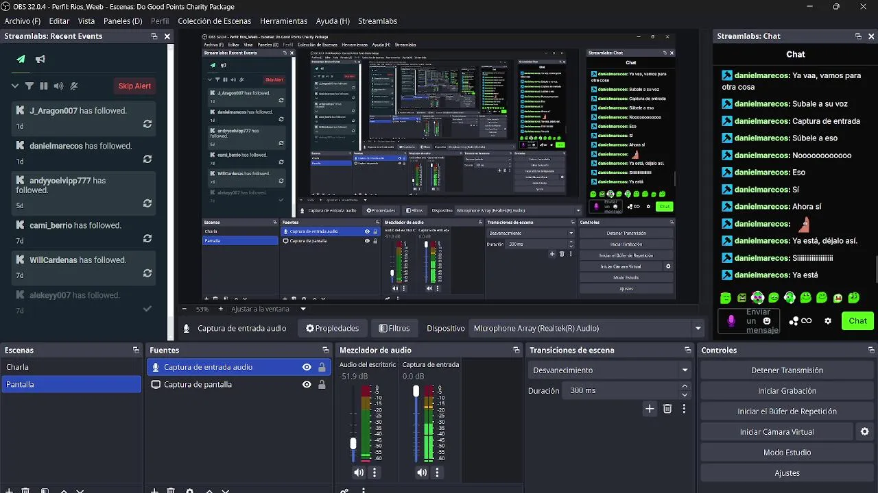Mute Captura de entrada in the mixer
878x493 pixels.
422,472
